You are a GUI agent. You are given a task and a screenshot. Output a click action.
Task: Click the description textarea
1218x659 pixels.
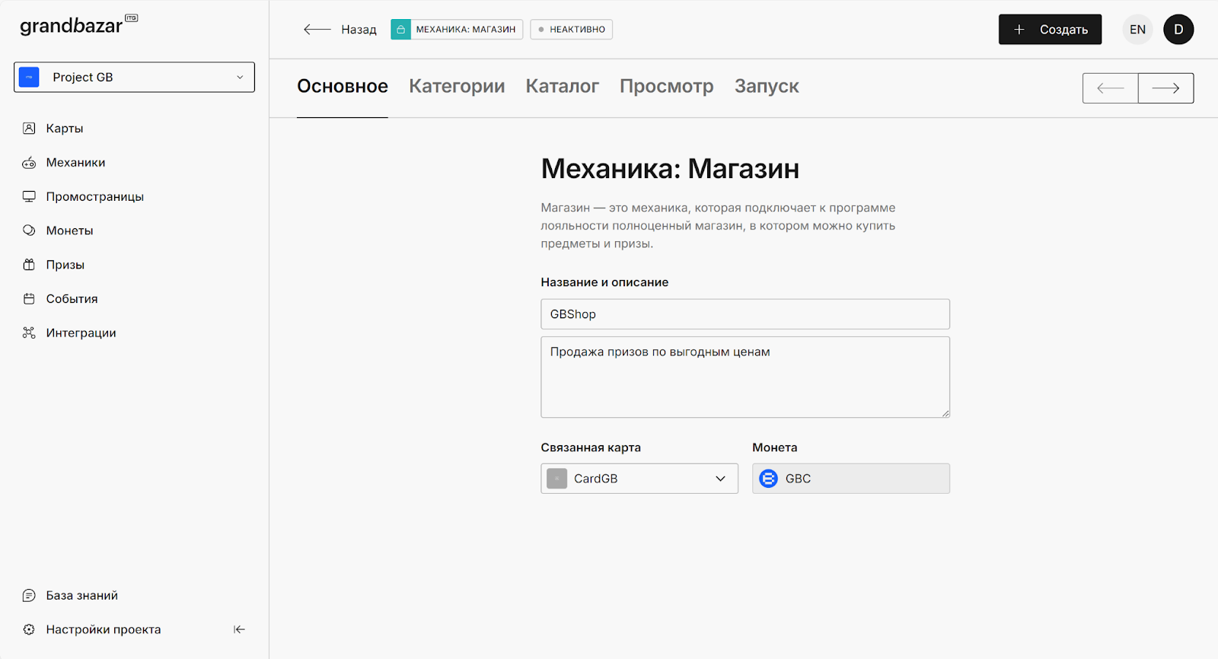click(745, 377)
